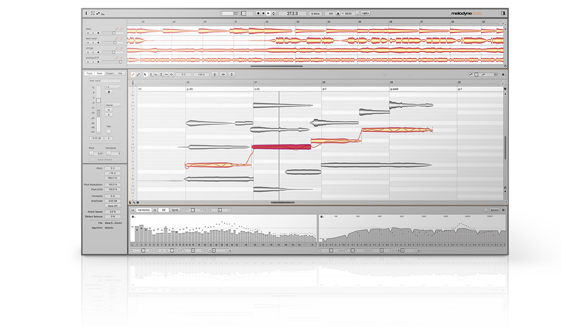Open the sound editor gear menu
561x327 pixels.
[x=503, y=210]
